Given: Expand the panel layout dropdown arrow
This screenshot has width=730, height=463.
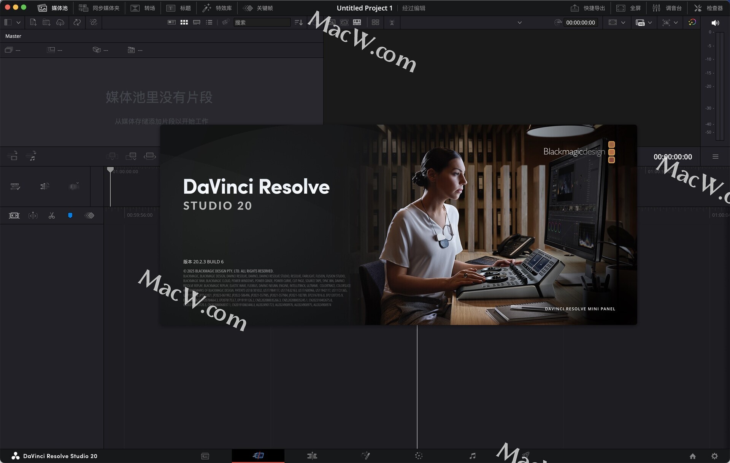Looking at the screenshot, I should click(18, 22).
